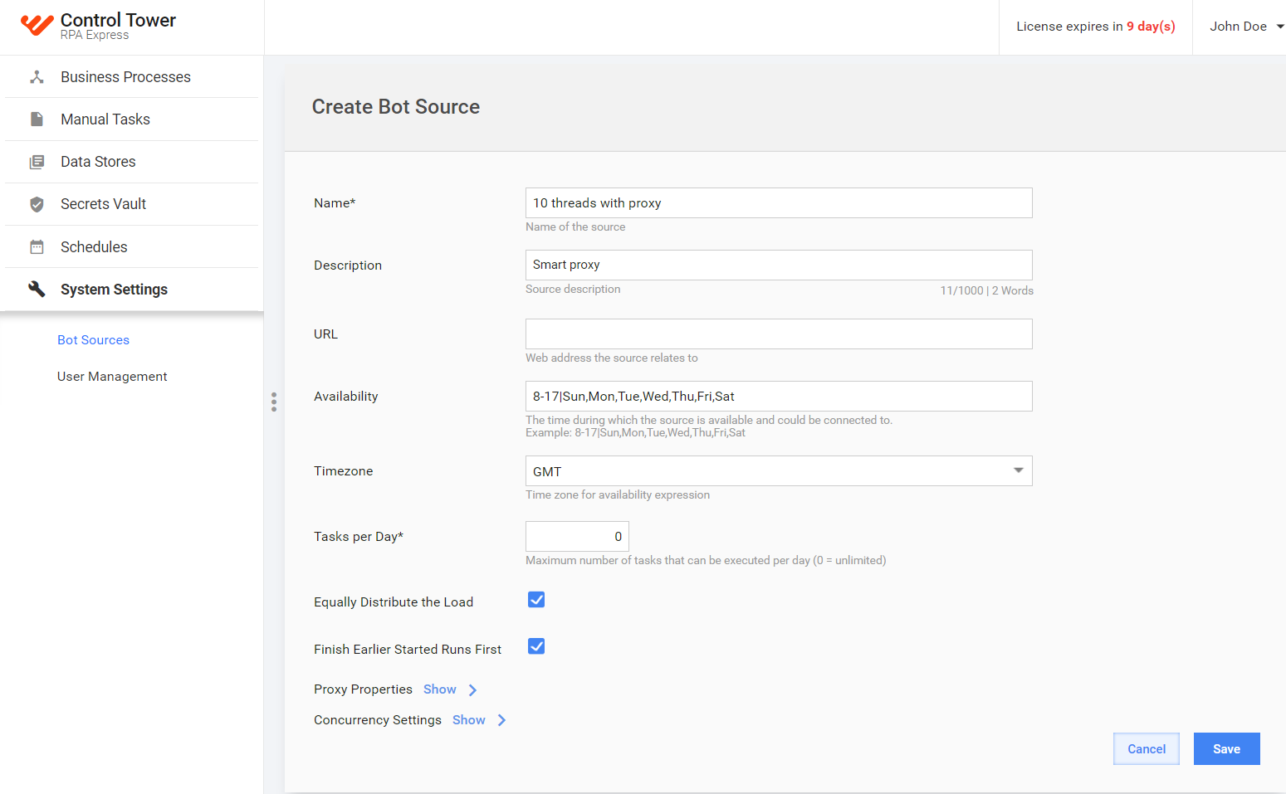This screenshot has height=794, width=1286.
Task: Click Show link for Proxy Properties
Action: [440, 689]
